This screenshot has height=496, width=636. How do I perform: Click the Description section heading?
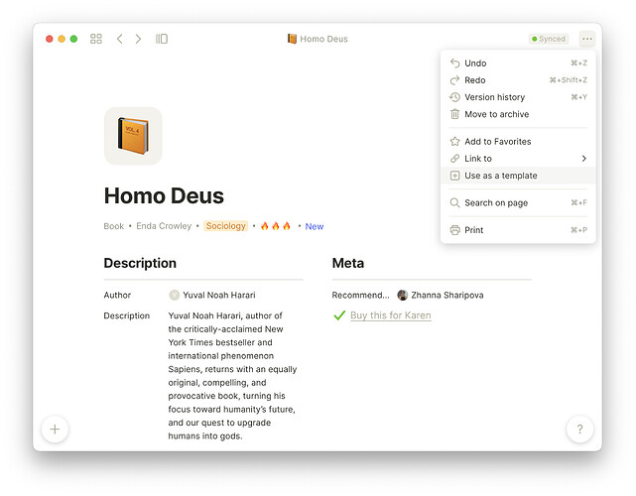(140, 263)
